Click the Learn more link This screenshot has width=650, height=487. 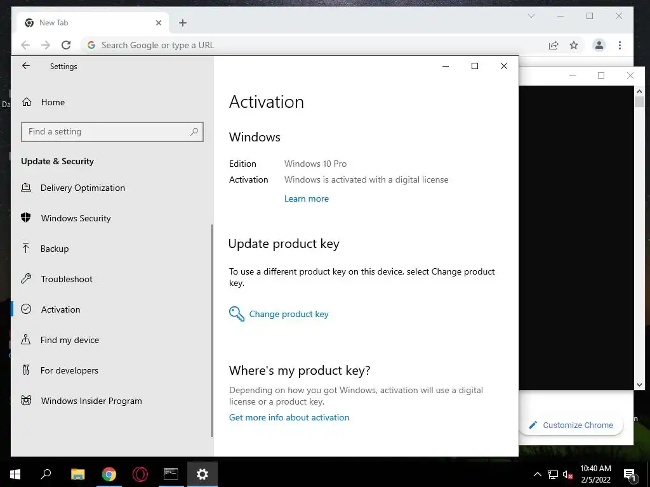coord(307,198)
